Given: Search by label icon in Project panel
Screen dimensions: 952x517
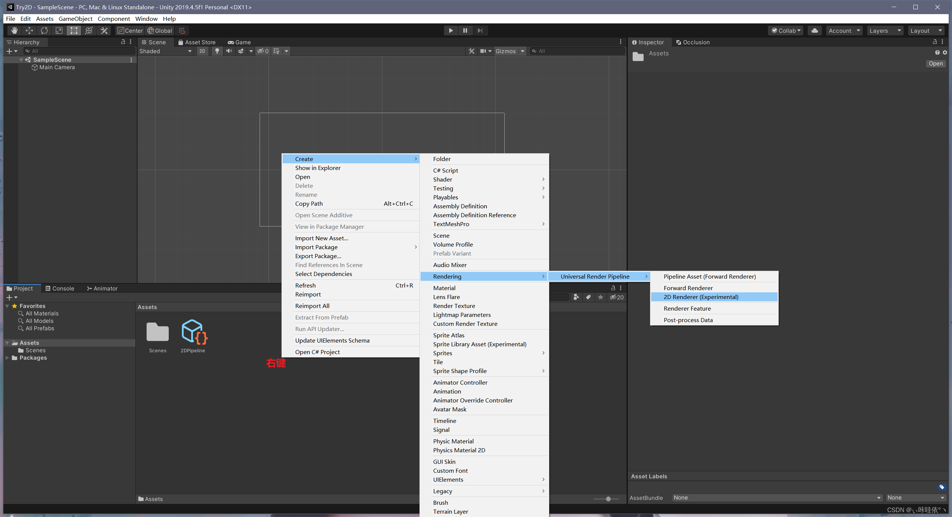Looking at the screenshot, I should [588, 297].
